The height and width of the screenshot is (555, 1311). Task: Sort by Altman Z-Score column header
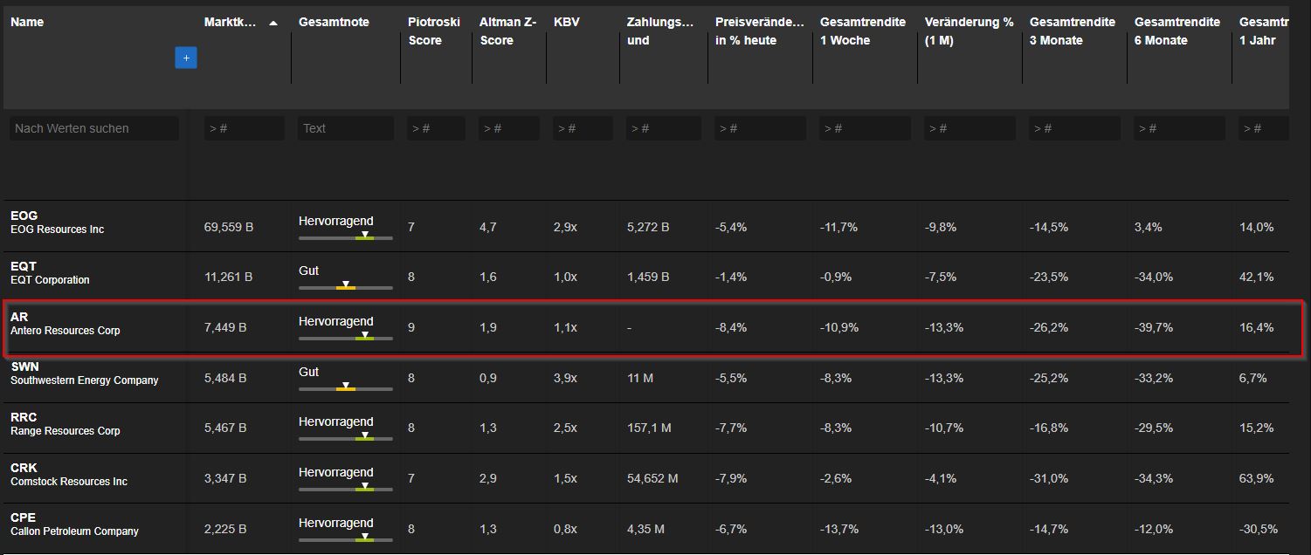click(x=507, y=31)
